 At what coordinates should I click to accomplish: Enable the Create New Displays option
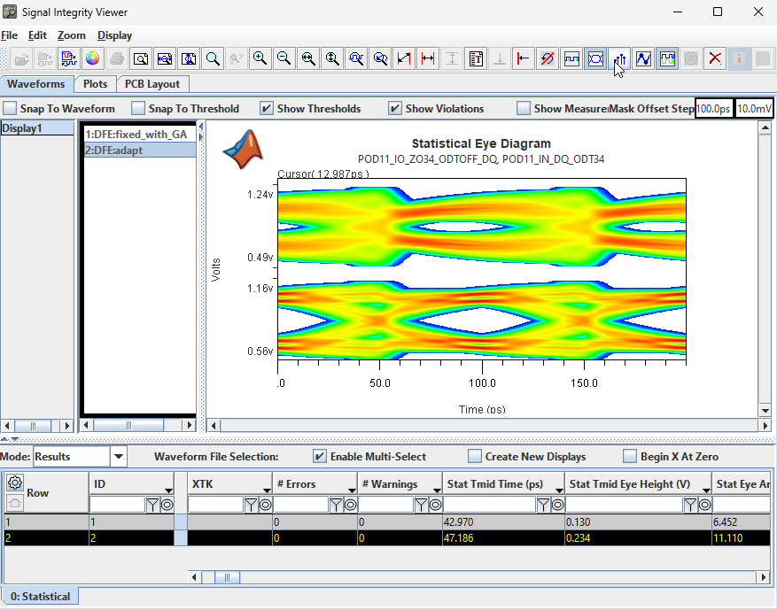pos(475,457)
